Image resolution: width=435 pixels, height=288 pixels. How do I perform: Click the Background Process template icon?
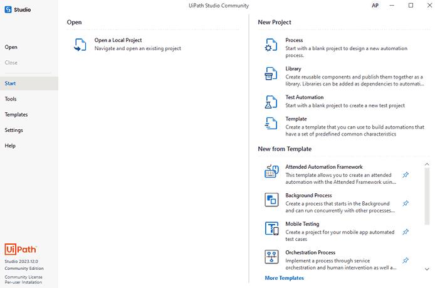271,200
